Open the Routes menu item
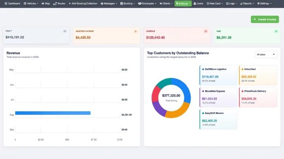Screen dimensions: 284x159 tap(59, 4)
